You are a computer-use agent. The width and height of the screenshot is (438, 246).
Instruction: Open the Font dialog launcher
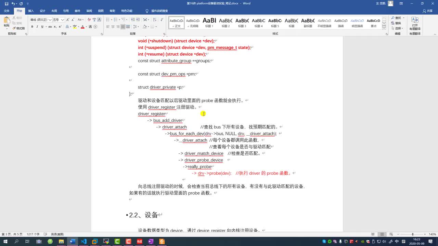[x=102, y=34]
